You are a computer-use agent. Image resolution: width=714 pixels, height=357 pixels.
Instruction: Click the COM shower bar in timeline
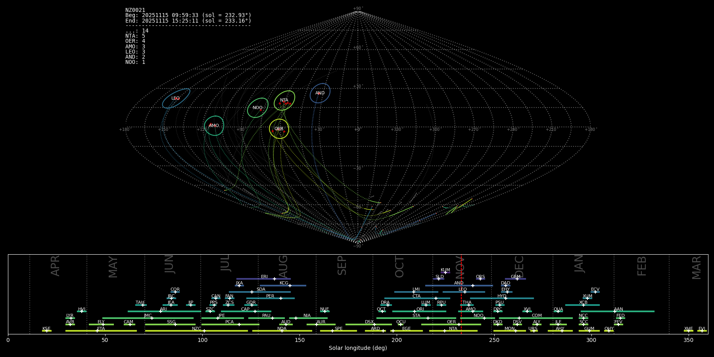[x=536, y=318]
